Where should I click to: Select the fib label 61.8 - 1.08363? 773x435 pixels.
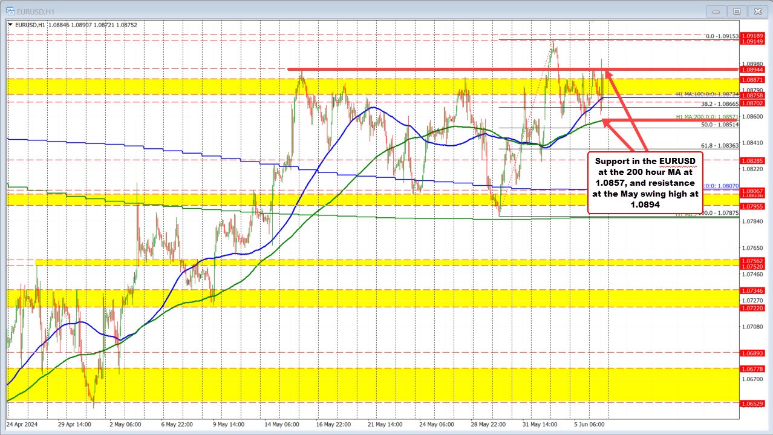[x=720, y=146]
